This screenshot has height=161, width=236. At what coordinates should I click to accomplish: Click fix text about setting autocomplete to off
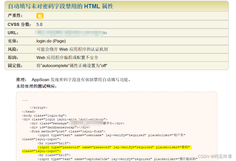[72, 66]
